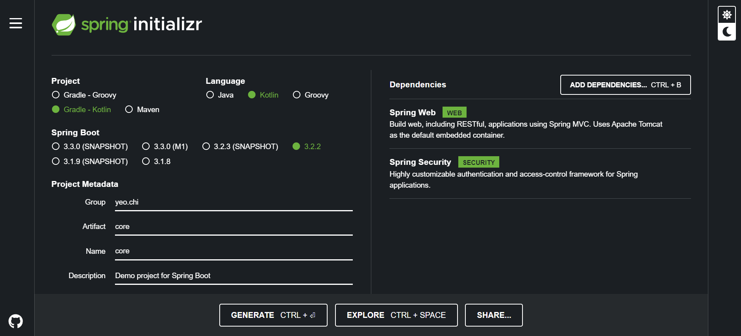Click the WEB tag badge
The height and width of the screenshot is (336, 741).
[454, 113]
